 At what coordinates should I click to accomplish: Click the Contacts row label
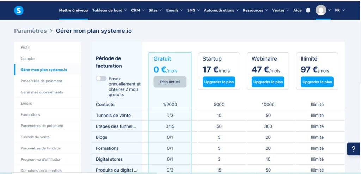(x=105, y=105)
